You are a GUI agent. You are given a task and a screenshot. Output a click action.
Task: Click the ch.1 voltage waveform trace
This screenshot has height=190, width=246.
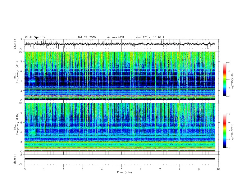click(120, 44)
